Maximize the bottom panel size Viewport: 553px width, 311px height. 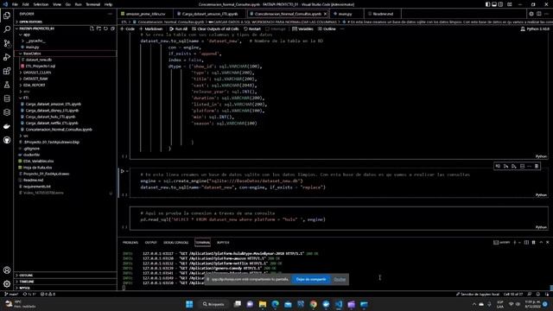pos(541,242)
